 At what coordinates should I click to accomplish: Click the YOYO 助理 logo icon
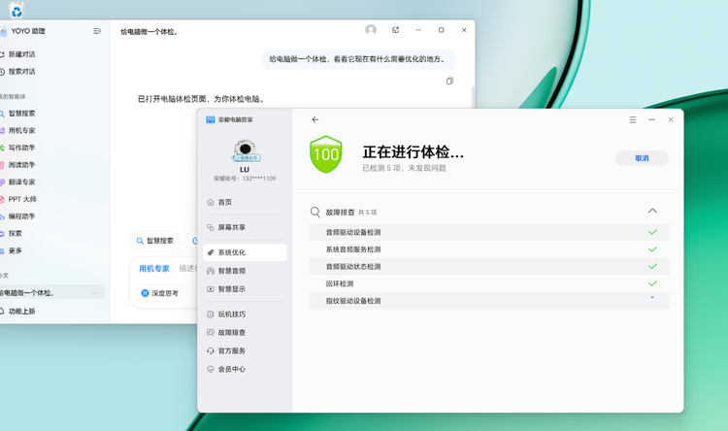tap(3, 31)
